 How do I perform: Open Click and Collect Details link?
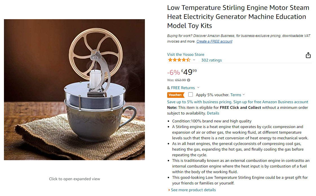213,113
